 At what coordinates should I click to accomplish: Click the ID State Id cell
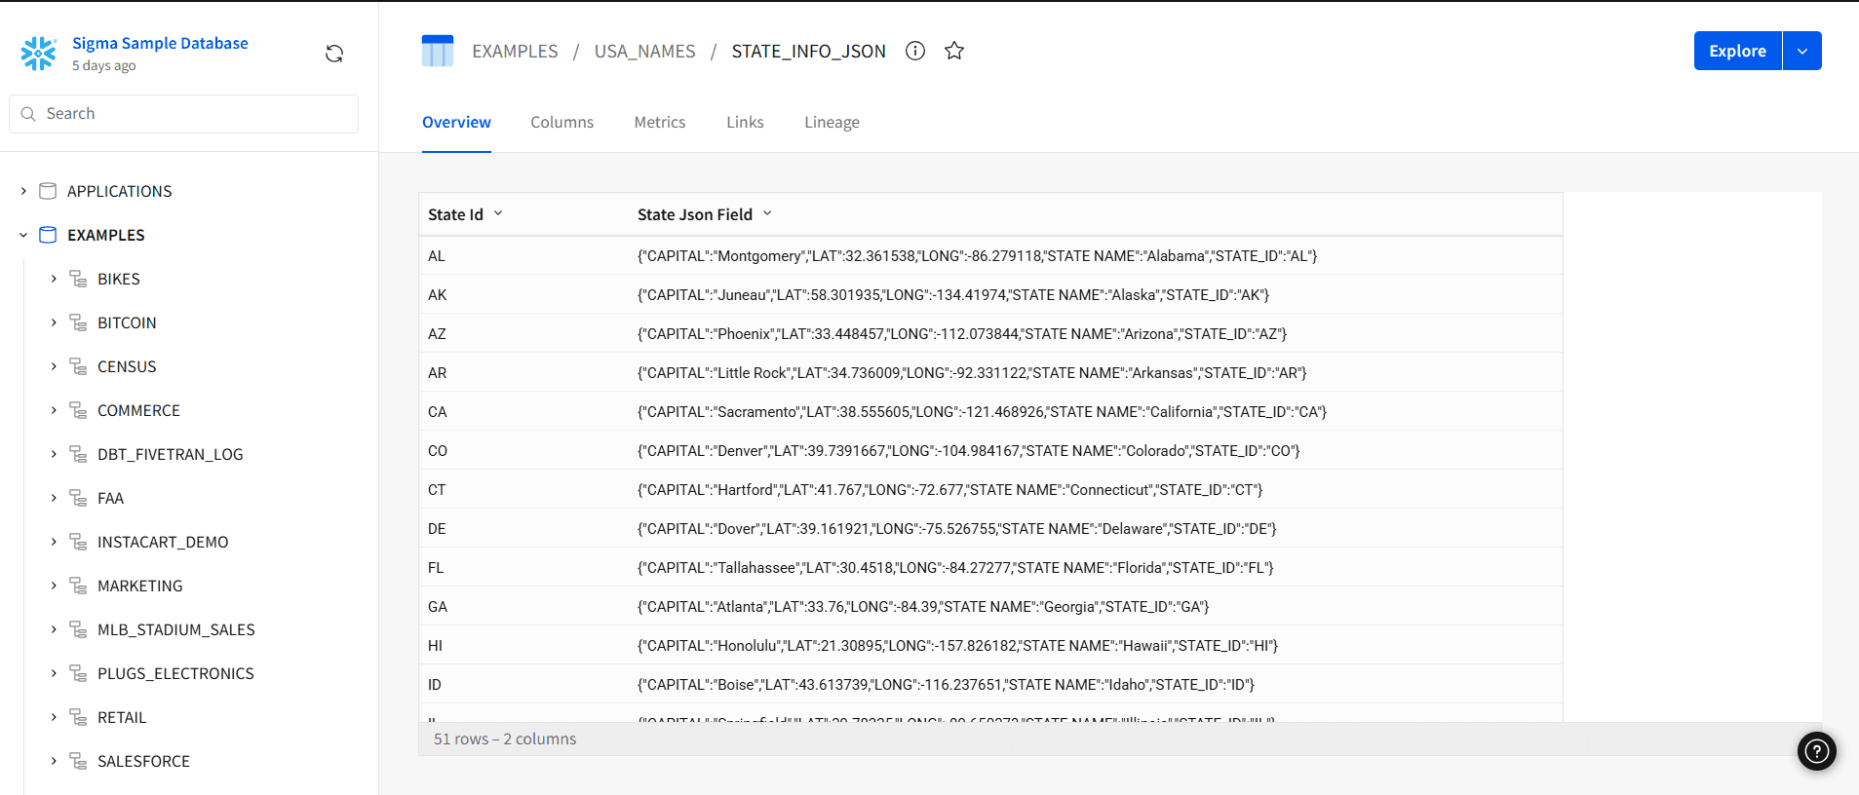tap(523, 684)
